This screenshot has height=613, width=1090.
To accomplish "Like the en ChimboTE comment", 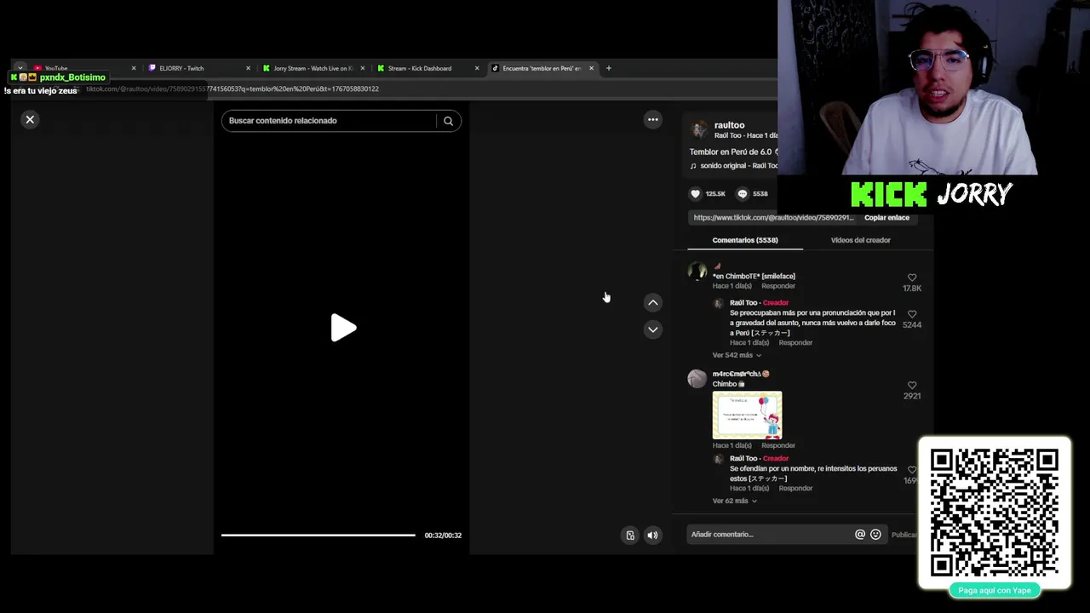I will click(912, 278).
